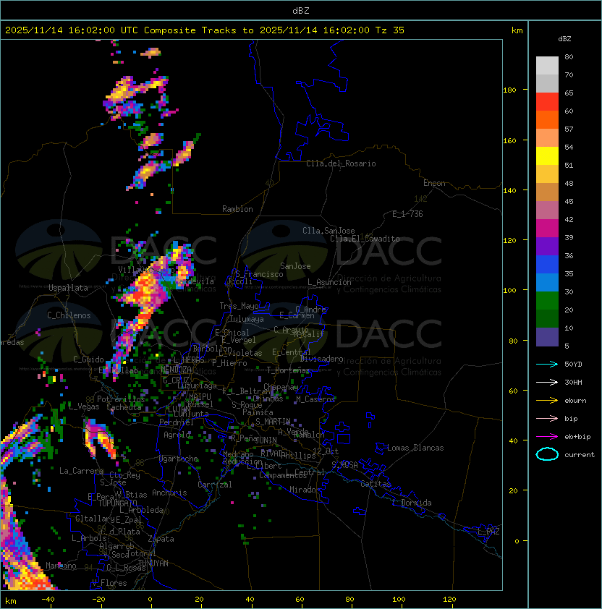
Task: Click the 'Encon' map label
Action: pos(434,183)
